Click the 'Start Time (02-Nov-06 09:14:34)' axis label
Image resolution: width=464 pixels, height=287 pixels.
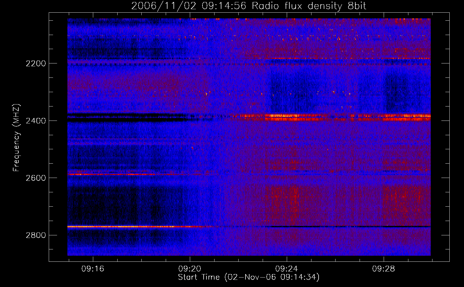coord(249,277)
